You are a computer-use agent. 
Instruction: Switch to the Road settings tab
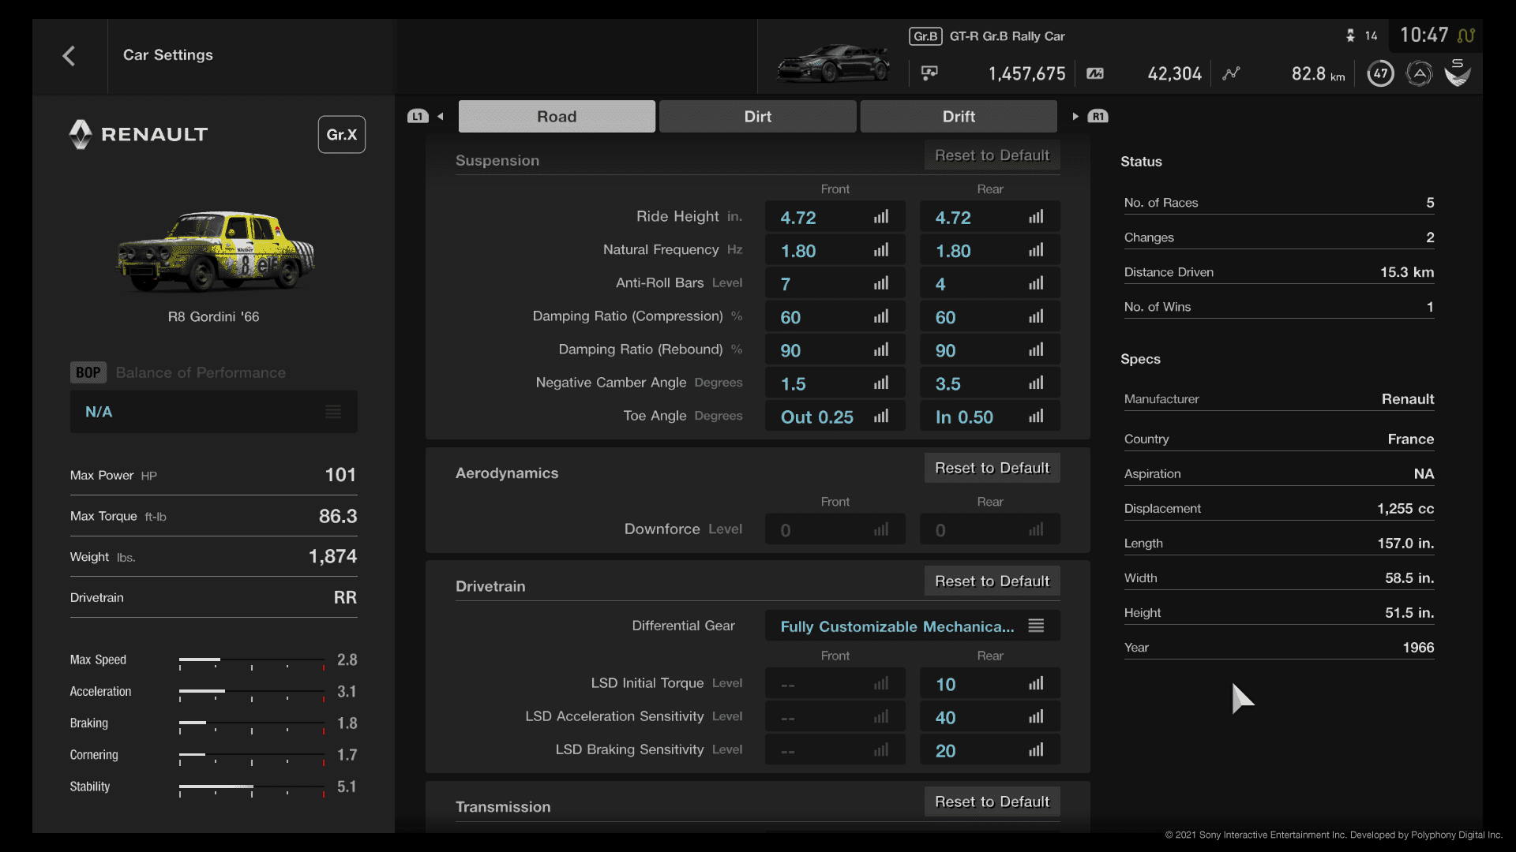[x=557, y=116]
